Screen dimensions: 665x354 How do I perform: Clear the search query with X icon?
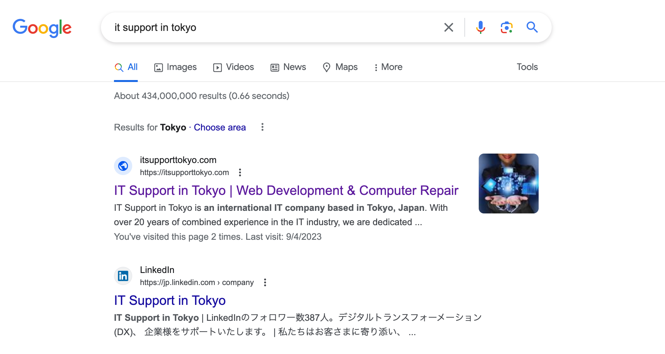pyautogui.click(x=449, y=27)
